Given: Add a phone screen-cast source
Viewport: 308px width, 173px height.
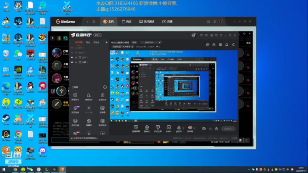Looking at the screenshot, I should pyautogui.click(x=158, y=129).
